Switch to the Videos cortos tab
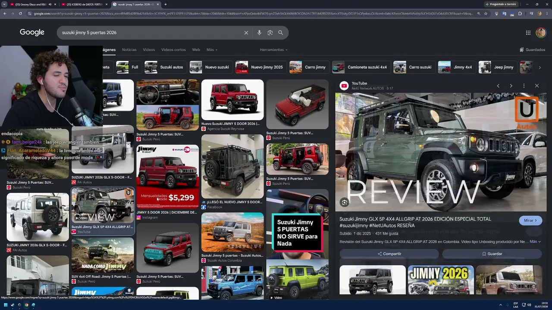552x310 pixels. pos(173,50)
